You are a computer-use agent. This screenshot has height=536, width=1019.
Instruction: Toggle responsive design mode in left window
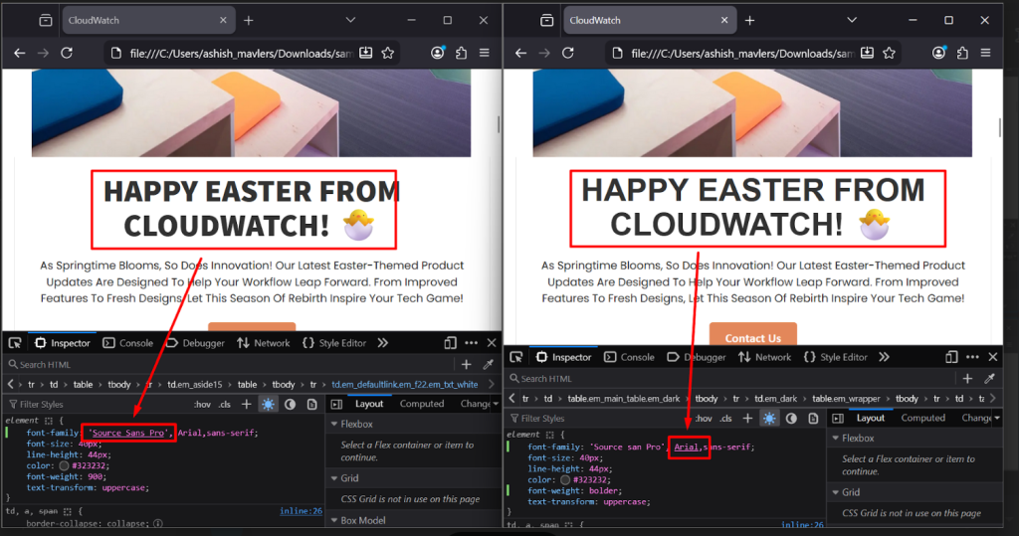tap(451, 342)
